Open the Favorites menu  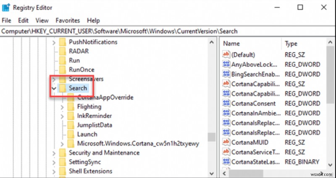68,21
